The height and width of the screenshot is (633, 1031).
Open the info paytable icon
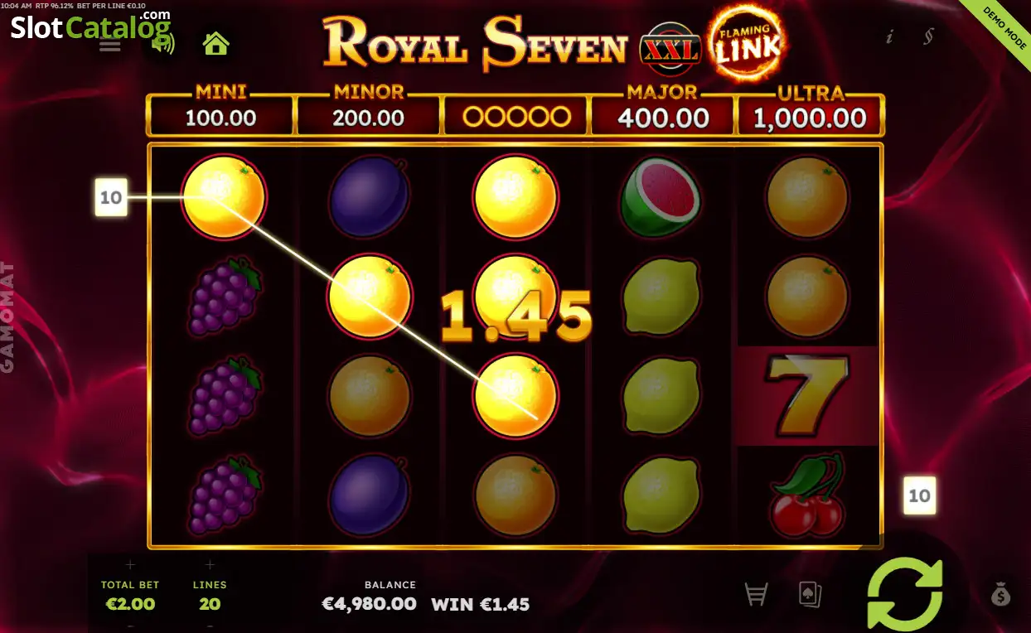click(x=889, y=36)
